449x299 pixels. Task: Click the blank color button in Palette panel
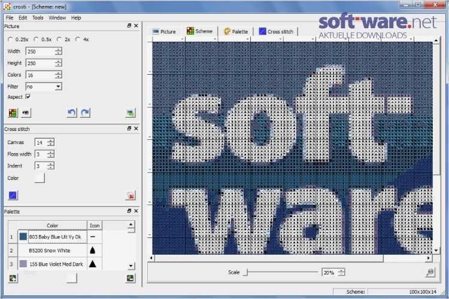pos(72,278)
